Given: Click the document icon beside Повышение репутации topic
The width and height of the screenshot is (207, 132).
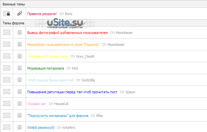Looking at the screenshot, I should (20, 92).
